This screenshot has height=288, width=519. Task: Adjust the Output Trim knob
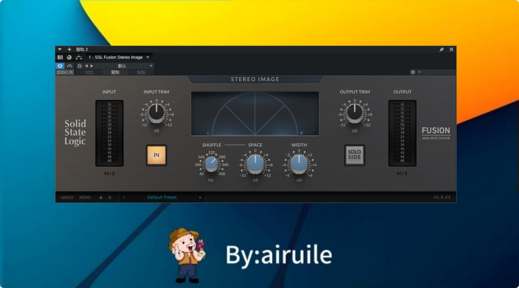tap(354, 113)
